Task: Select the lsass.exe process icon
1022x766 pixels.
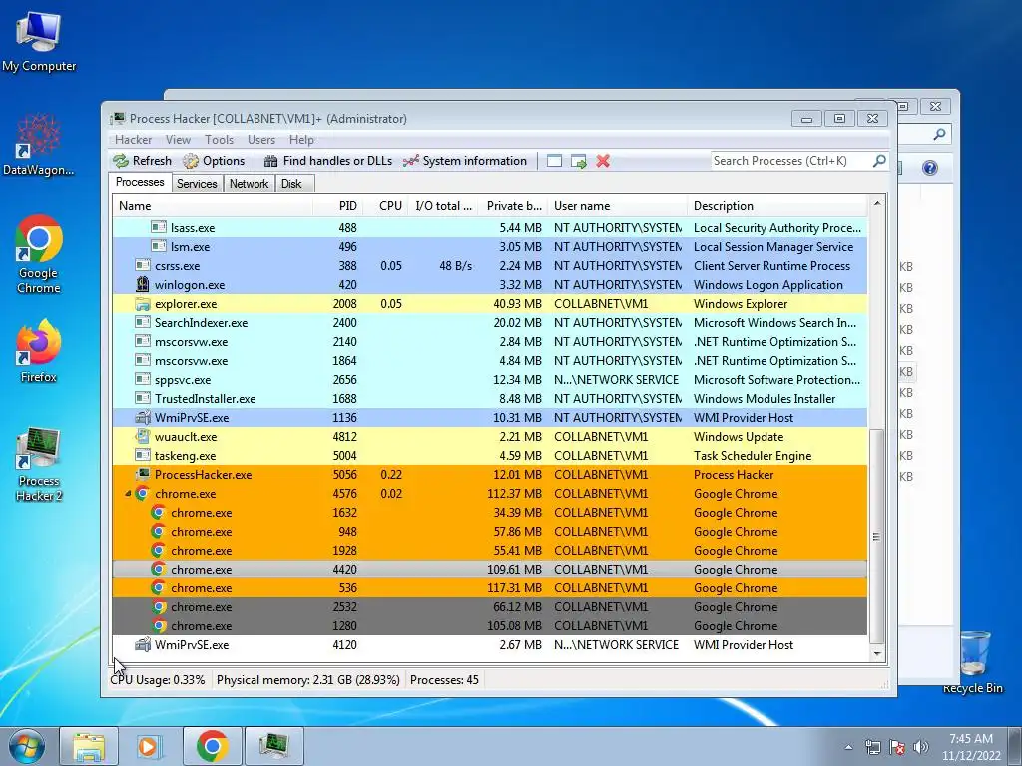Action: pyautogui.click(x=159, y=227)
